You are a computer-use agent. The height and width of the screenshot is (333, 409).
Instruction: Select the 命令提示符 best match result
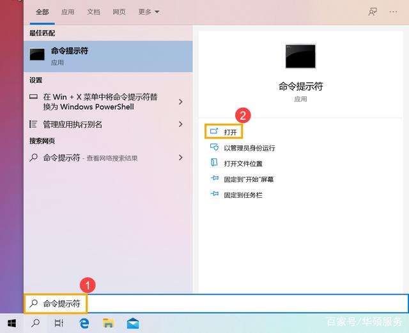pos(108,56)
